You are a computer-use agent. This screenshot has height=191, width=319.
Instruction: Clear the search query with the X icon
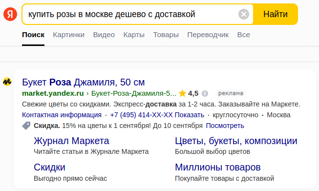(243, 14)
